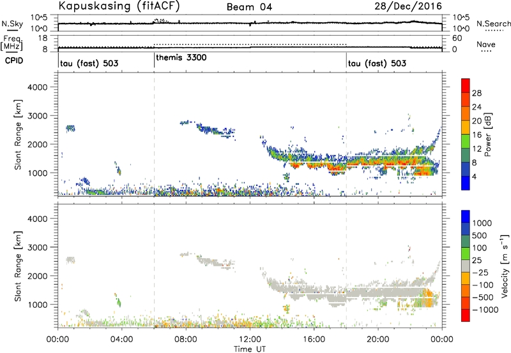Click the dashed 18:00 marker line in velocity panel
This screenshot has height=353, width=511.
[346, 266]
